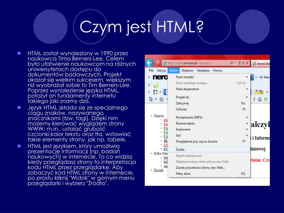Open the dropdown next to smiley icon

coord(267,92)
